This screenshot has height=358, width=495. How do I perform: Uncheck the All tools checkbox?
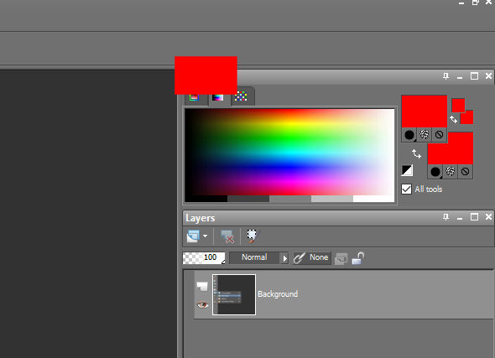(x=406, y=189)
